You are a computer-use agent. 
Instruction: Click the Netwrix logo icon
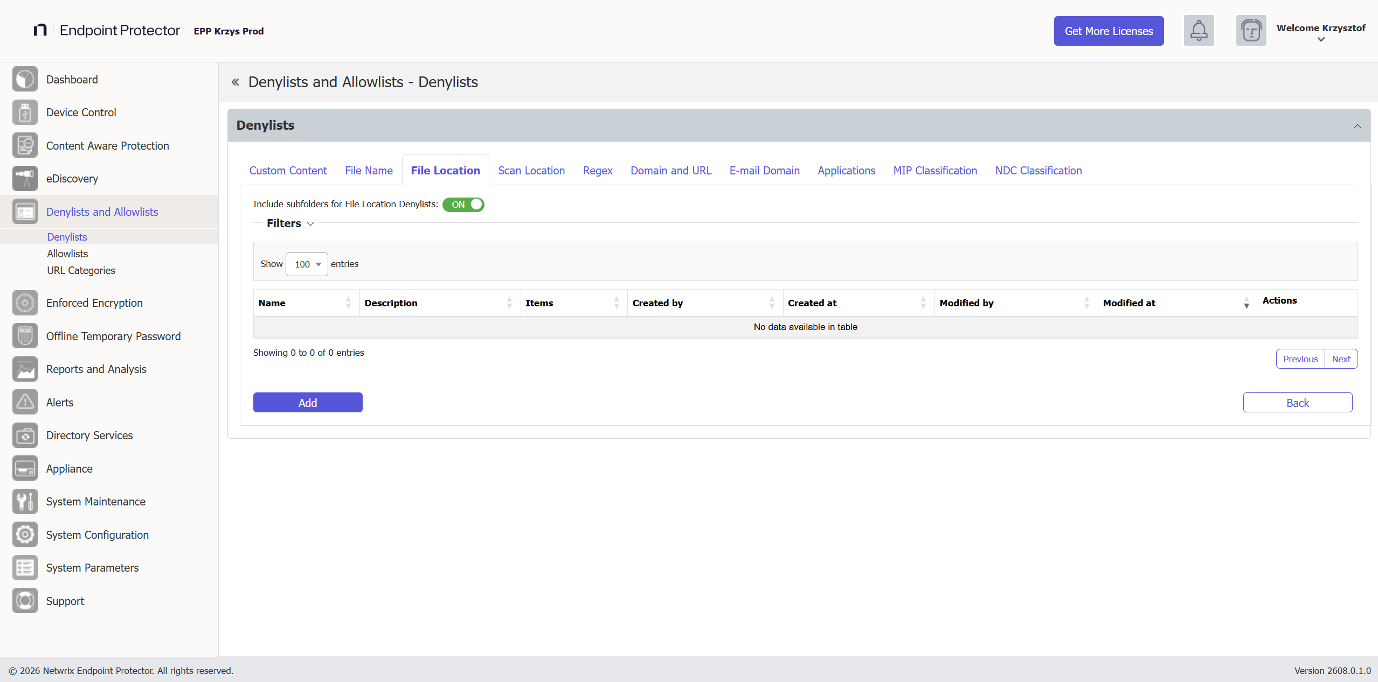tap(40, 30)
